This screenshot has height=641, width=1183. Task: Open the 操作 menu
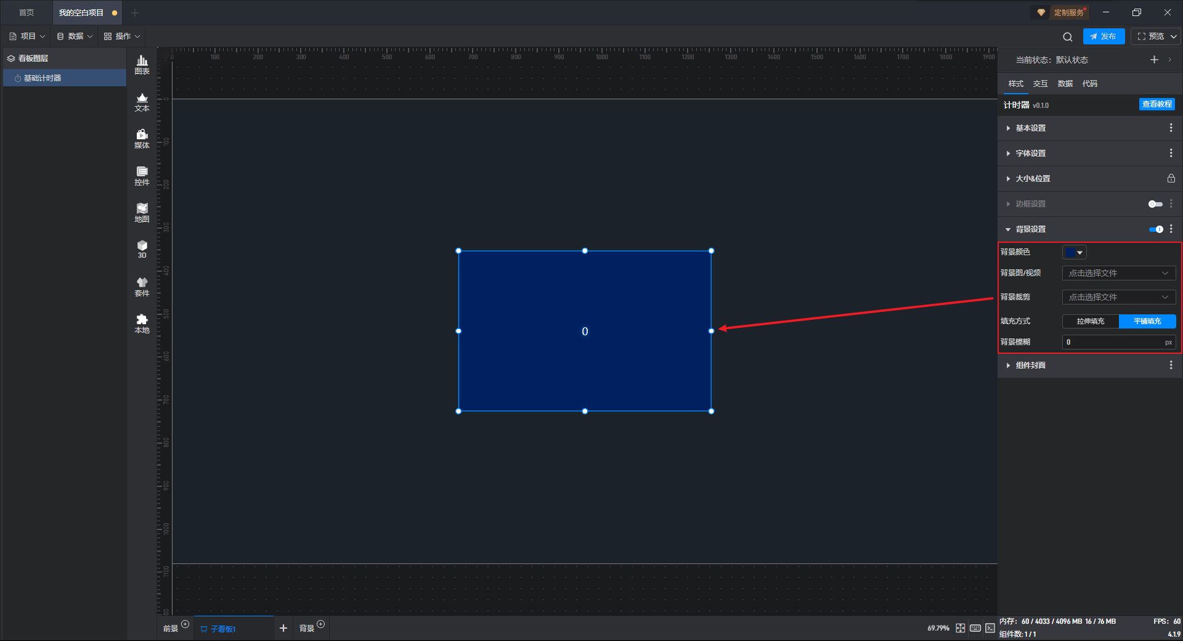coord(122,36)
